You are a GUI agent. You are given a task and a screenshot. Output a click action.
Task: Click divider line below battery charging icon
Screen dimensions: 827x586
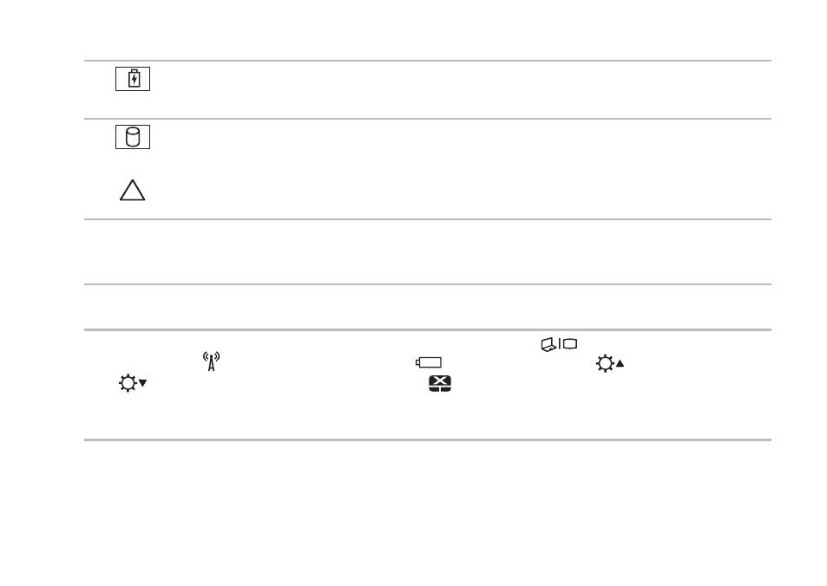(428, 119)
